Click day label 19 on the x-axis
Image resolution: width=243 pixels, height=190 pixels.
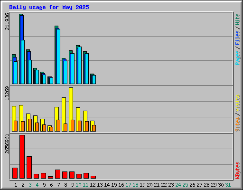tap(142, 185)
